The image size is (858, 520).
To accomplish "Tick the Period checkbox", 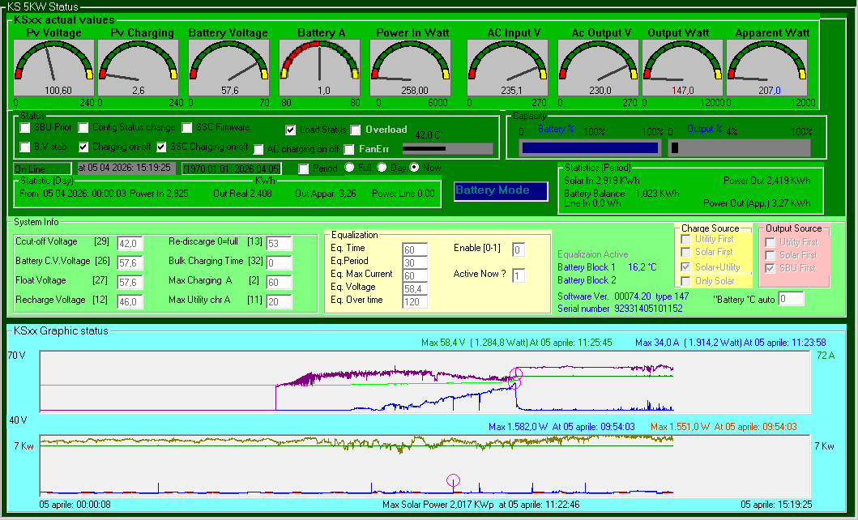I will coord(304,168).
